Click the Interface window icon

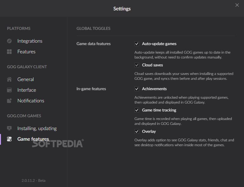[9, 90]
